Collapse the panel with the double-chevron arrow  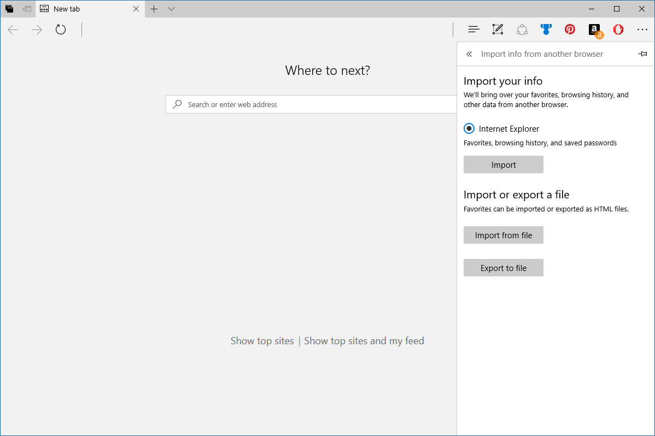[469, 54]
